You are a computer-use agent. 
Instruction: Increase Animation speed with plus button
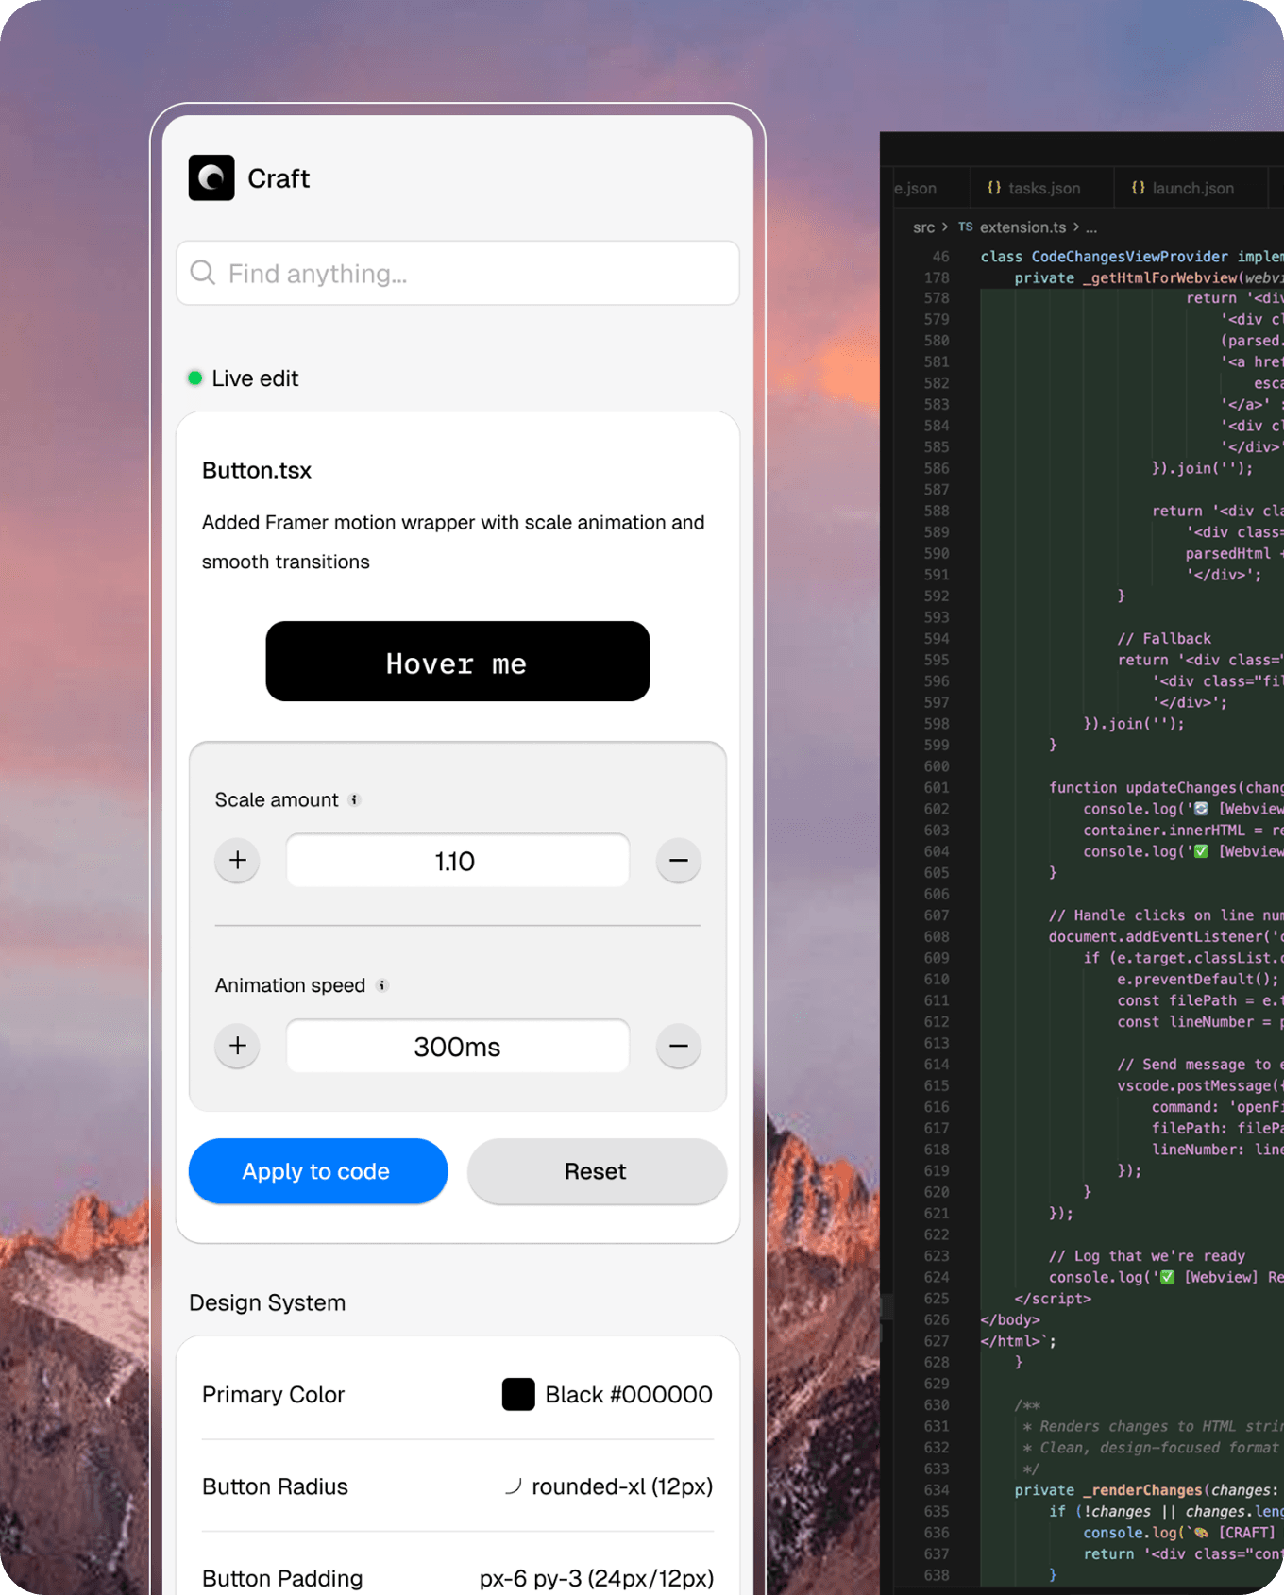[238, 1046]
